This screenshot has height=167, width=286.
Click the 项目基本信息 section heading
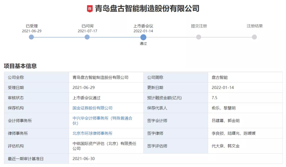20,66
